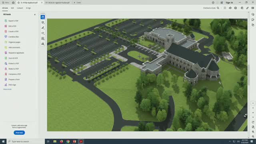256x144 pixels.
Task: Close the All tools panel
Action: (35, 14)
